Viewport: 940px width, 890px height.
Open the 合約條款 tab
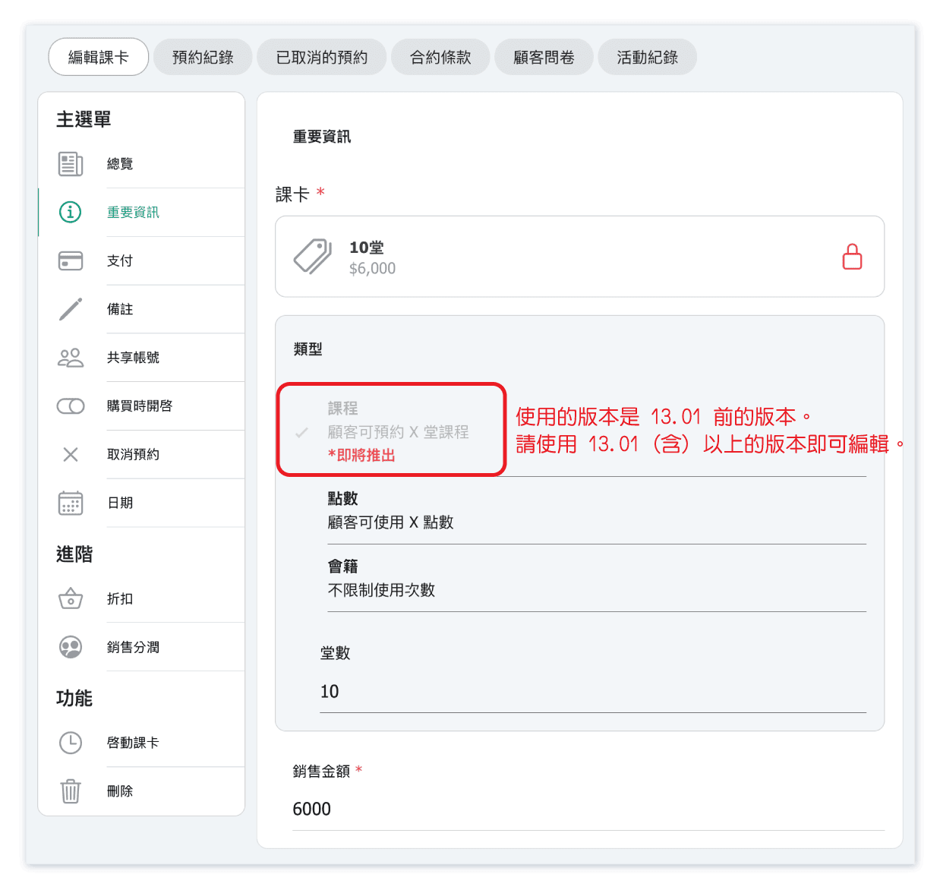coord(440,57)
